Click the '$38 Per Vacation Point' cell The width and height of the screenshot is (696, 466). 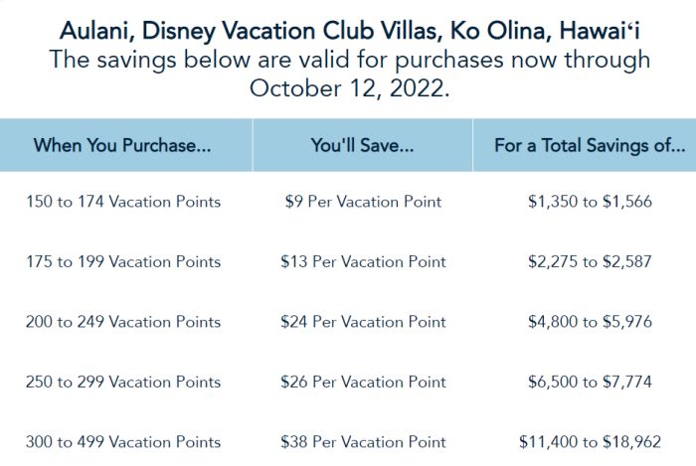[x=363, y=442]
